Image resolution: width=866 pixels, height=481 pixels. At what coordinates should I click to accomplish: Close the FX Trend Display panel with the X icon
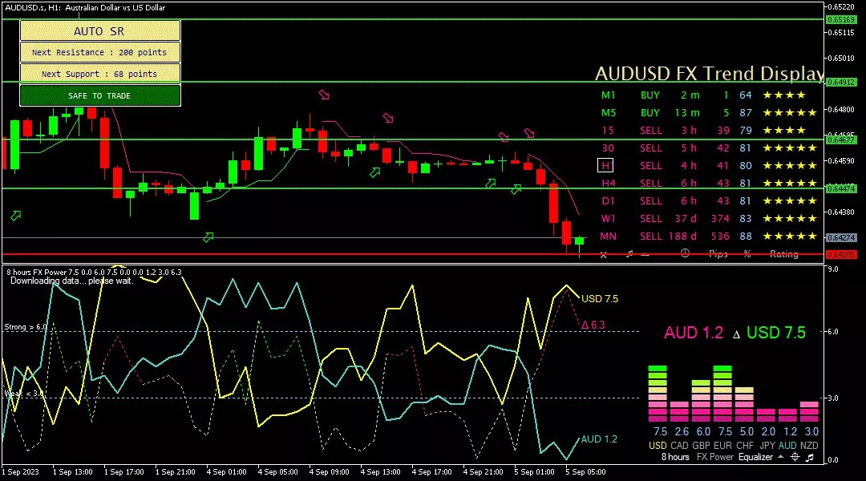(603, 255)
